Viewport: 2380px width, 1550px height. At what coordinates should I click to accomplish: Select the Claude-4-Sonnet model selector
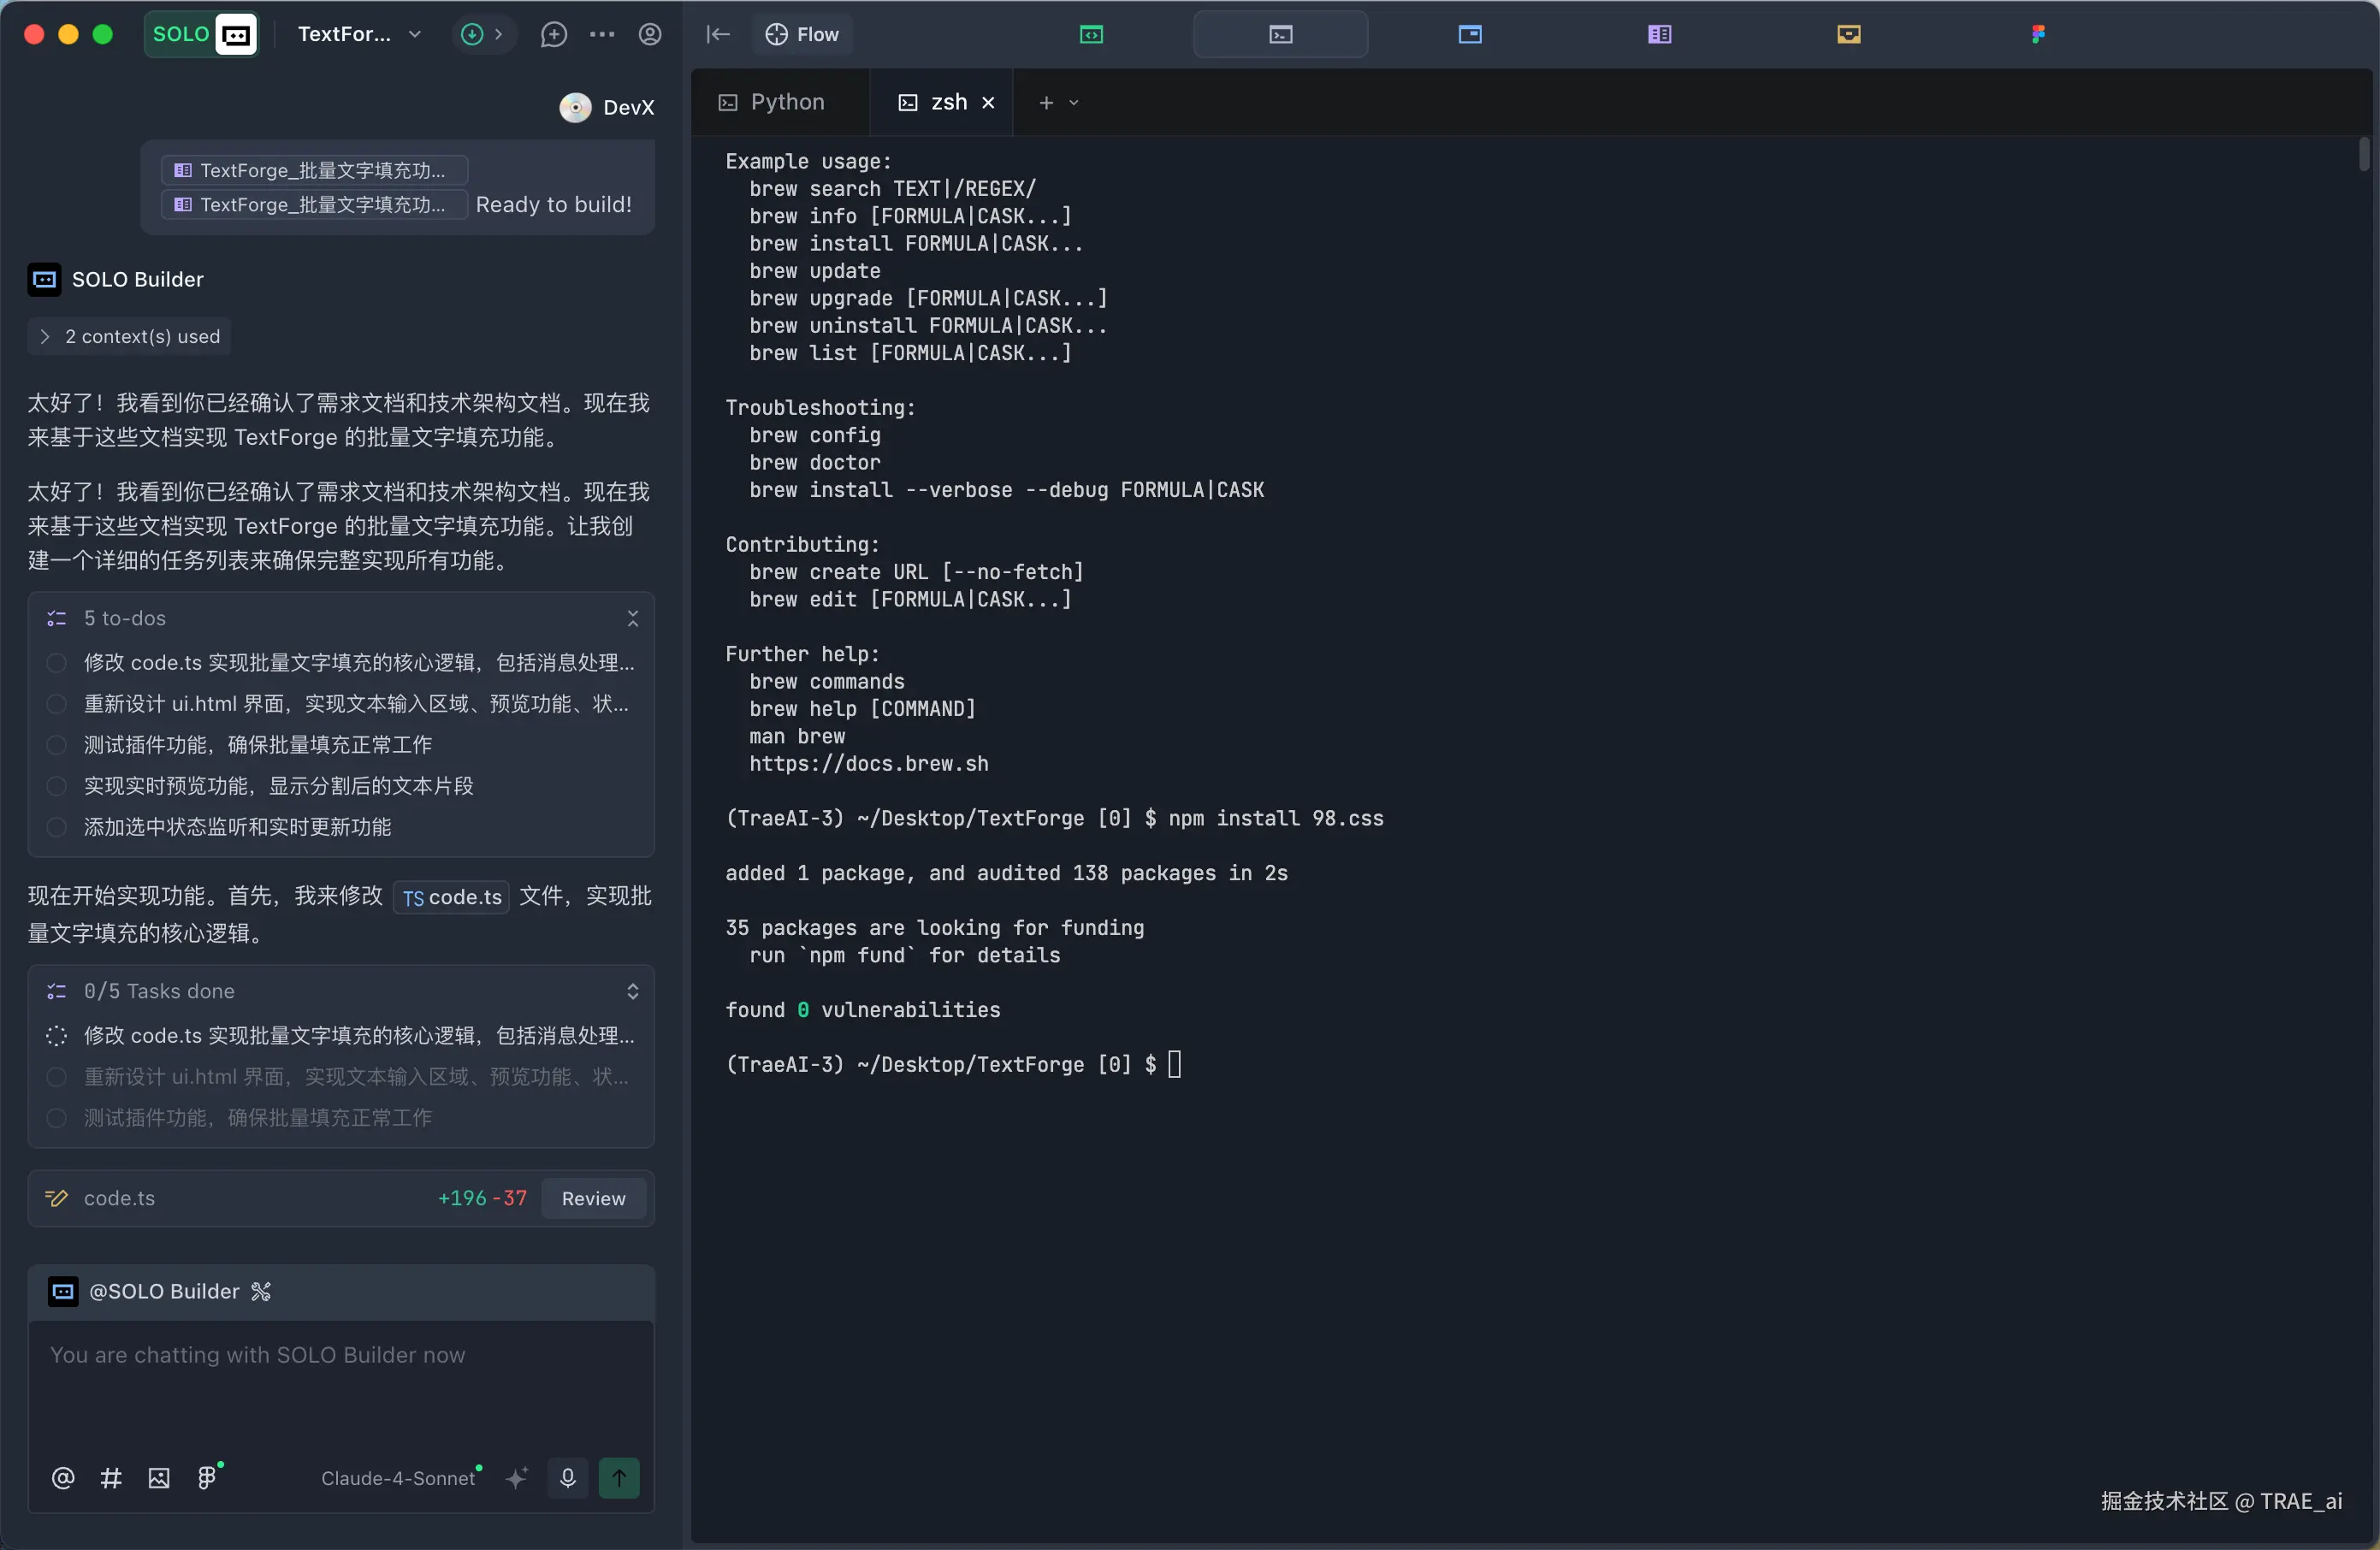coord(398,1478)
